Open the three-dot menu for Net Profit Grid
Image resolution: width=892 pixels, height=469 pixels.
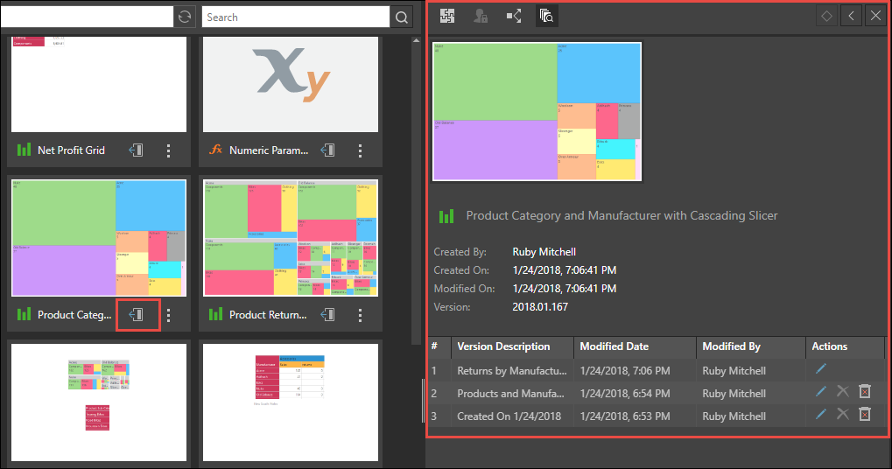coord(169,150)
